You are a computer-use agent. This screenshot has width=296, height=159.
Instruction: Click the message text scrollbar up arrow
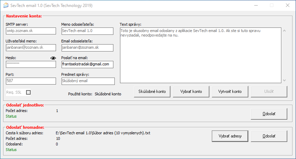click(x=284, y=31)
